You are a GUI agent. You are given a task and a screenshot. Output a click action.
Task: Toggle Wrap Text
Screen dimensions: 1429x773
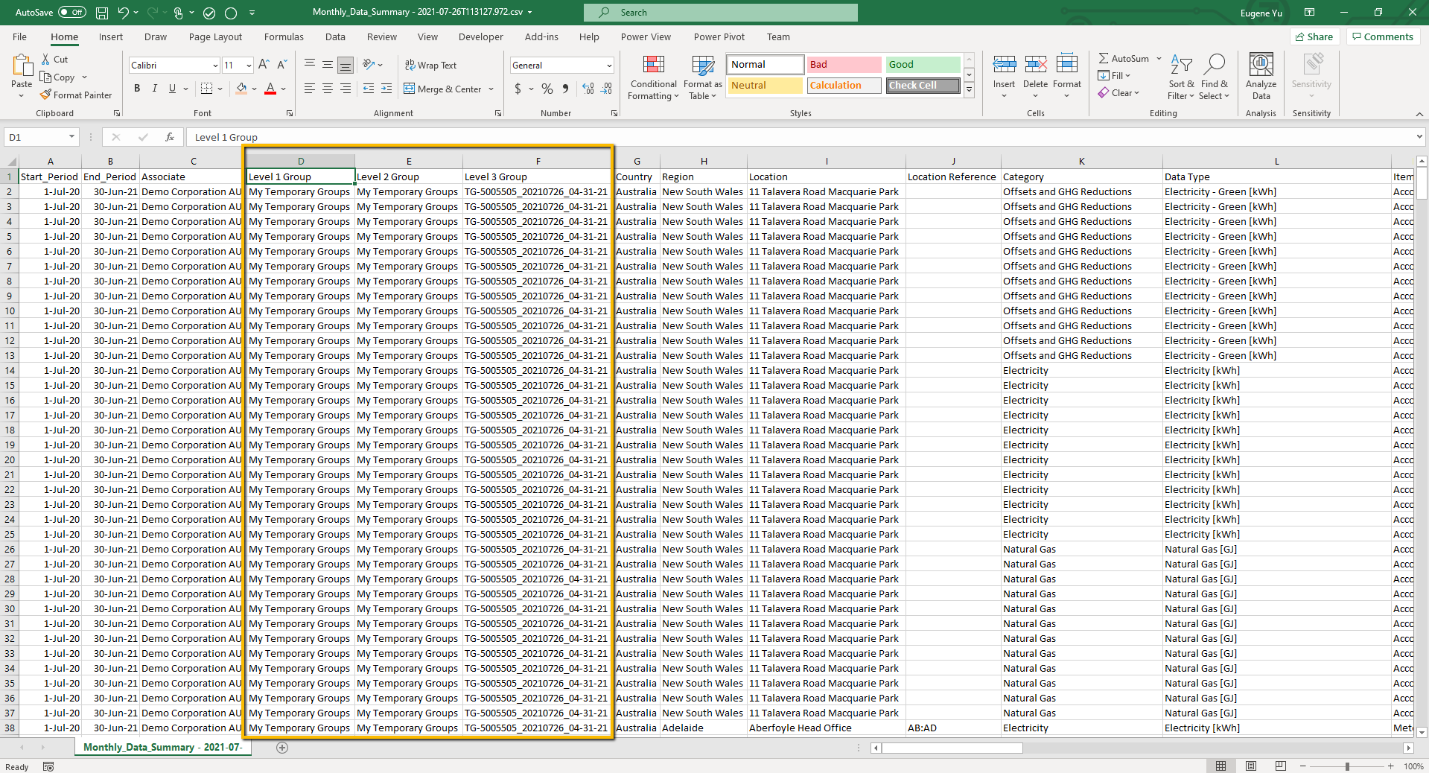click(430, 66)
